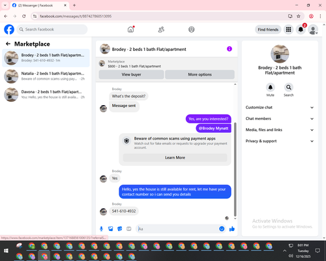Click the message text input box

[x=178, y=229]
